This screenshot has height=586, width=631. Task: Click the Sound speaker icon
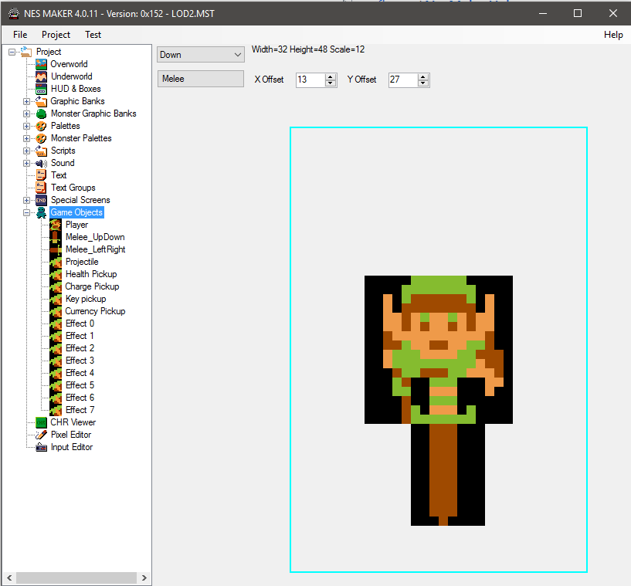click(41, 163)
